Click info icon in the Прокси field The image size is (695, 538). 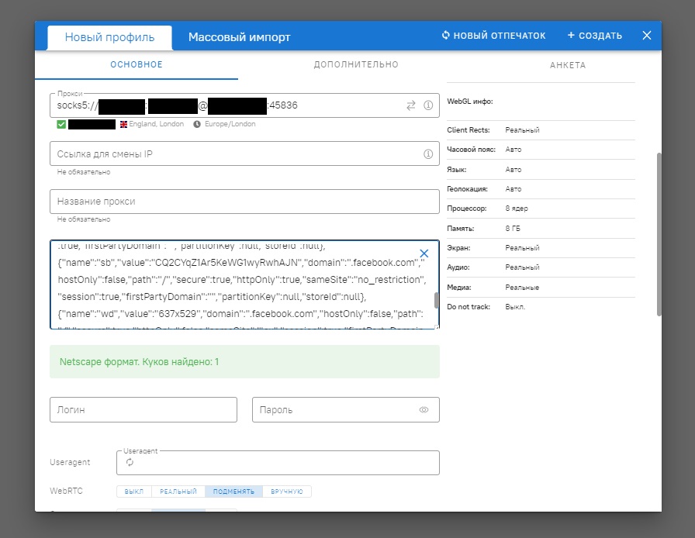[428, 105]
